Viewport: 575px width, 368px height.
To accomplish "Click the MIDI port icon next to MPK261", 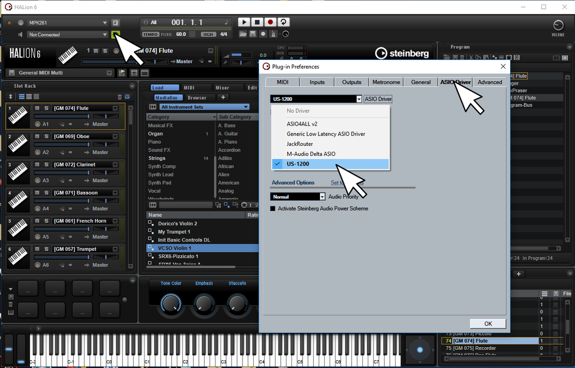I will pos(21,23).
